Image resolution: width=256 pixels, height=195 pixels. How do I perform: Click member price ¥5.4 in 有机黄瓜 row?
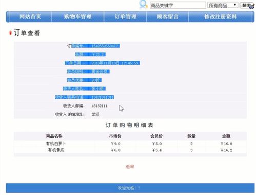pyautogui.click(x=157, y=150)
